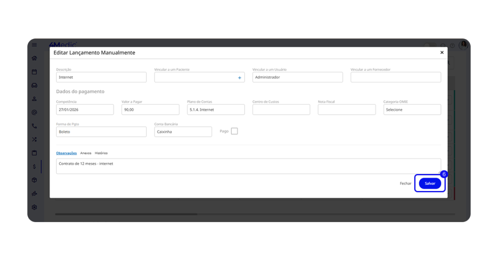This screenshot has height=261, width=498.
Task: Click the horizontal scrollbar at the bottom
Action: (x=126, y=214)
